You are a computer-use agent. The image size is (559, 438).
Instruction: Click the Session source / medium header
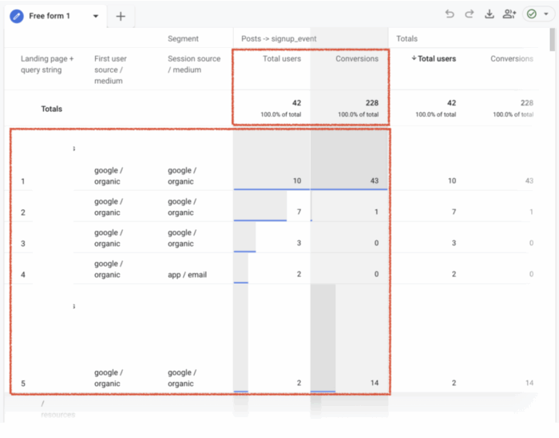[x=194, y=64]
